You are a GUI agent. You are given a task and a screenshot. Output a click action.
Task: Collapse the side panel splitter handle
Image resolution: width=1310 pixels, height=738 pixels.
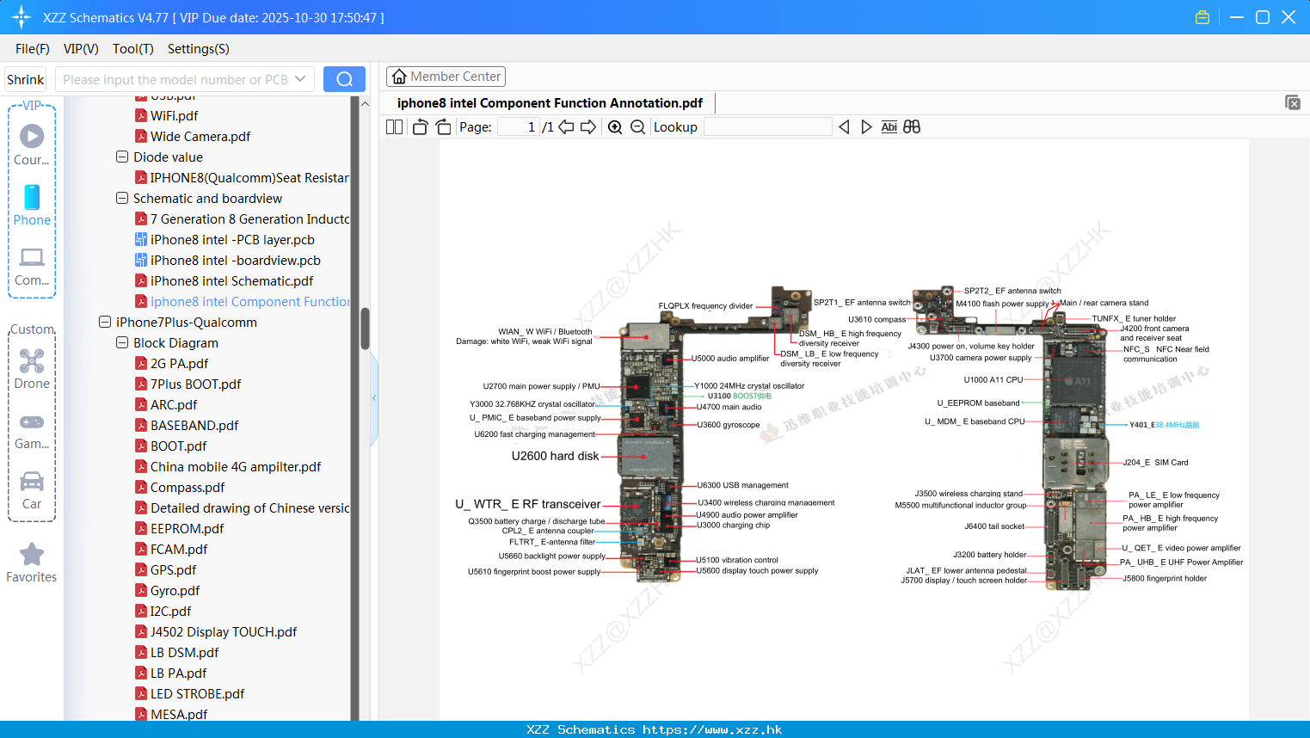point(374,398)
